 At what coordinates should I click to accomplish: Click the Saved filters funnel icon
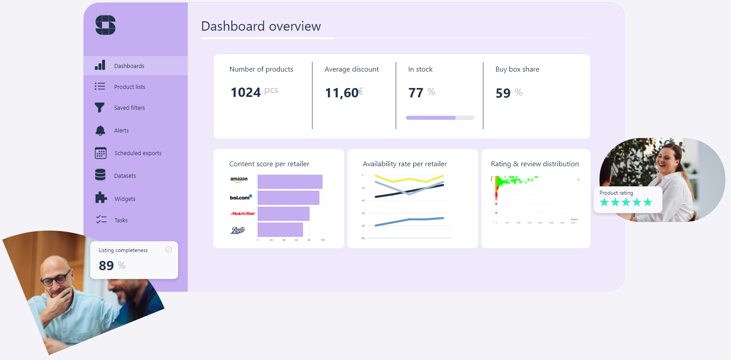coord(100,108)
